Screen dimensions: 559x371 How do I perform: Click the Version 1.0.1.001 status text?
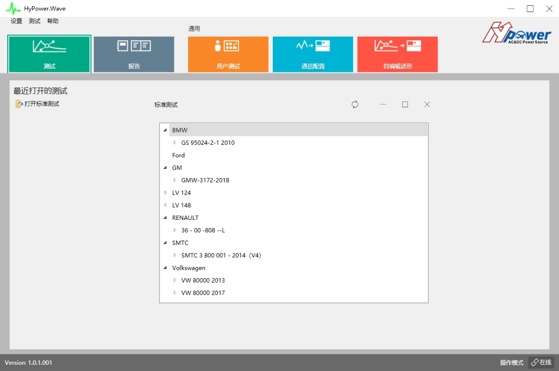[x=28, y=362]
